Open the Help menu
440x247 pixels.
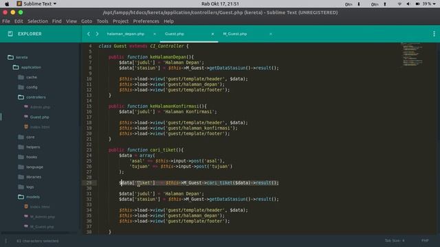[168, 21]
